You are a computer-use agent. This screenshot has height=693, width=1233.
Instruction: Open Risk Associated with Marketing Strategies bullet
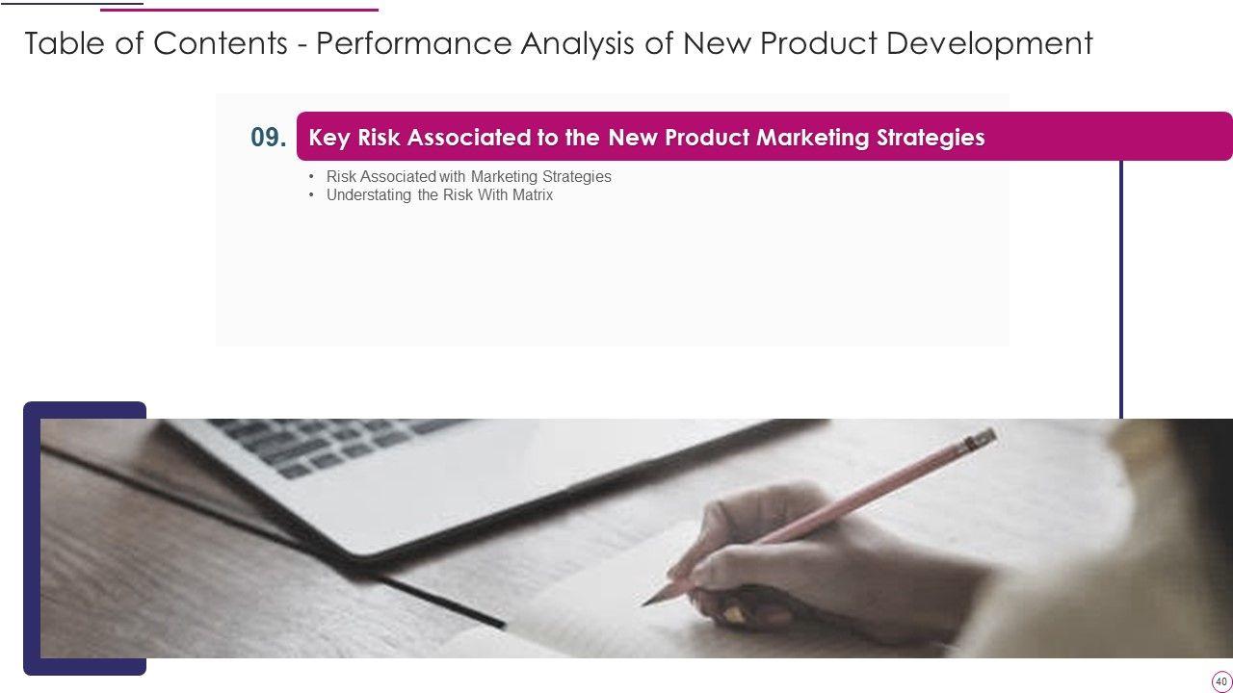point(468,177)
